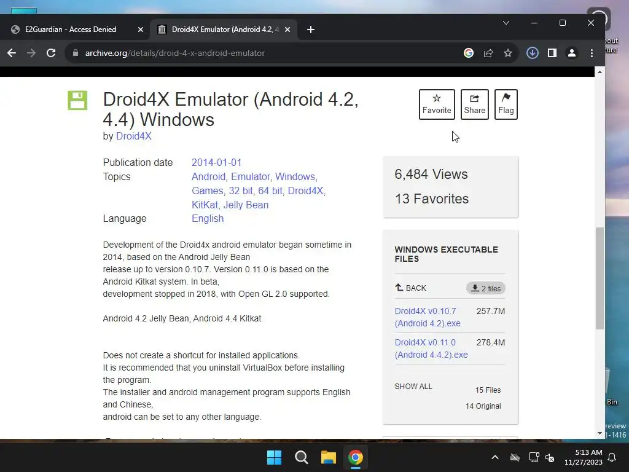Open the Chrome profile icon
The image size is (629, 472).
tap(572, 53)
